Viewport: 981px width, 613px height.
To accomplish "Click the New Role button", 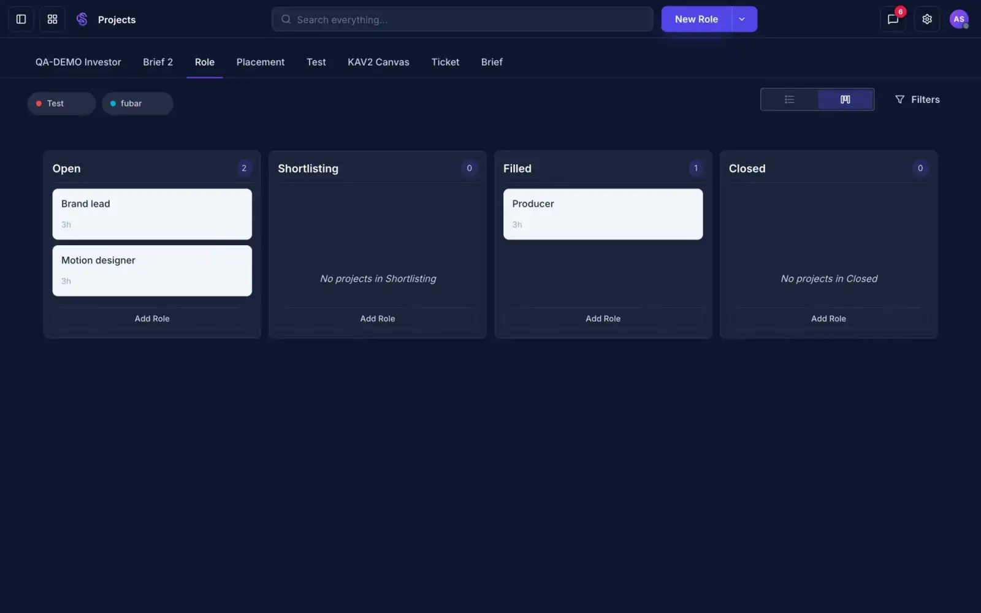I will (x=697, y=19).
